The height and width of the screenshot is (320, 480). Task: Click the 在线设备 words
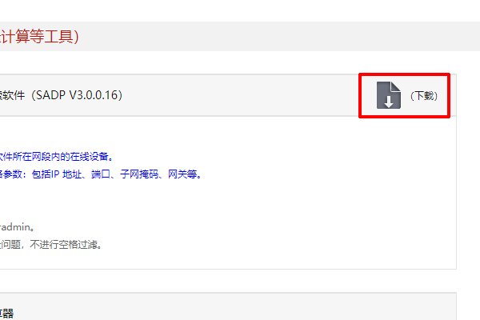point(89,157)
